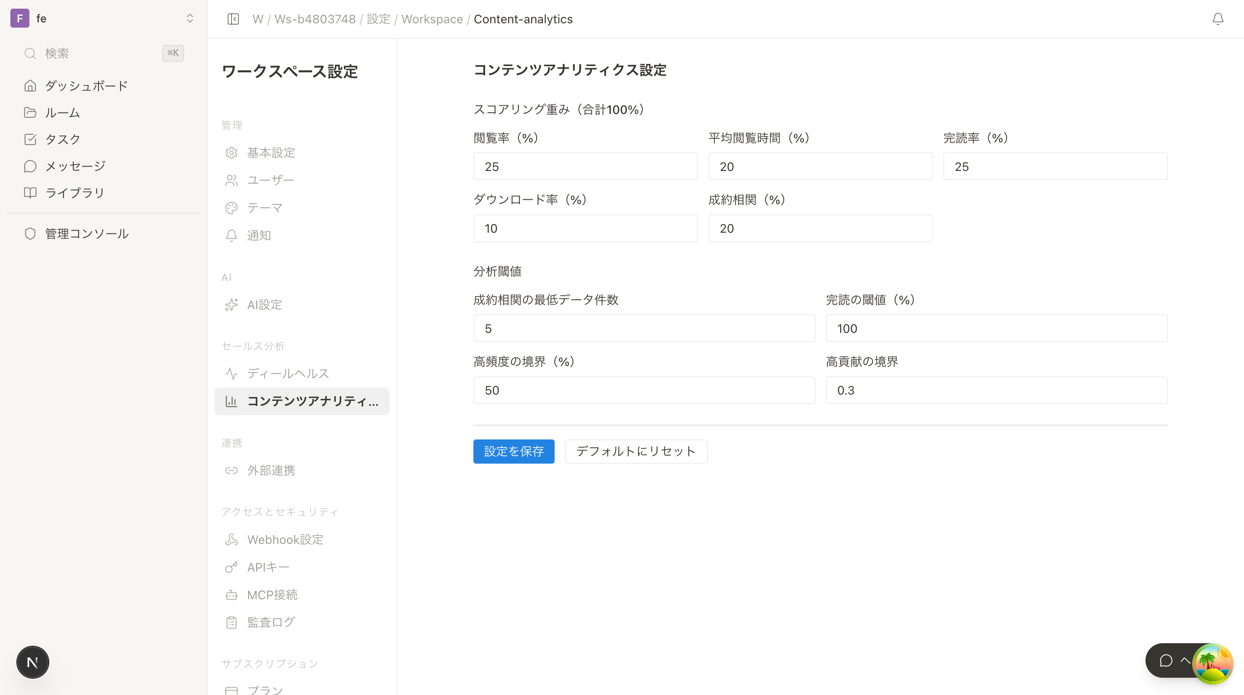Viewport: 1244px width, 695px height.
Task: Click the round N avatar badge
Action: click(32, 662)
